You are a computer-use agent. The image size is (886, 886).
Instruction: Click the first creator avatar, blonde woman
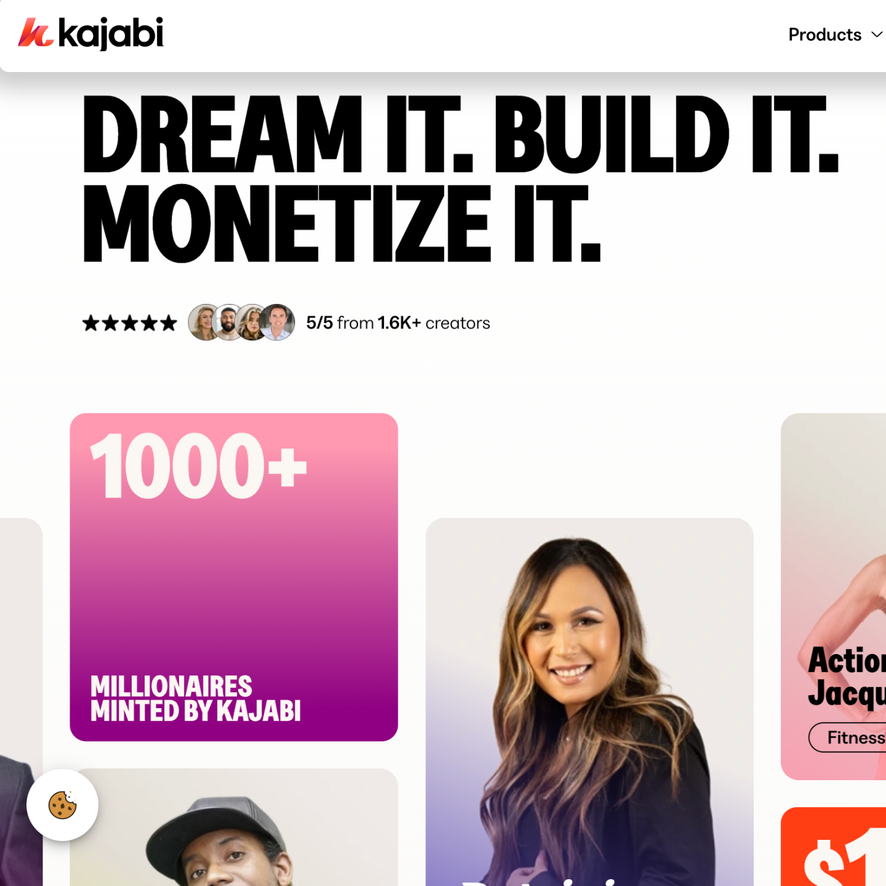coord(204,322)
